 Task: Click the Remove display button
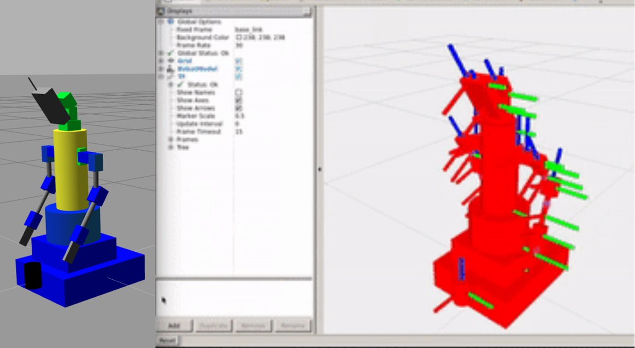tap(253, 325)
